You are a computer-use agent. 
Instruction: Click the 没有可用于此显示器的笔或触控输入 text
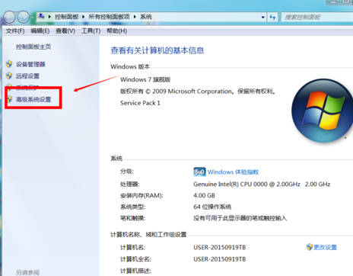tap(240, 218)
